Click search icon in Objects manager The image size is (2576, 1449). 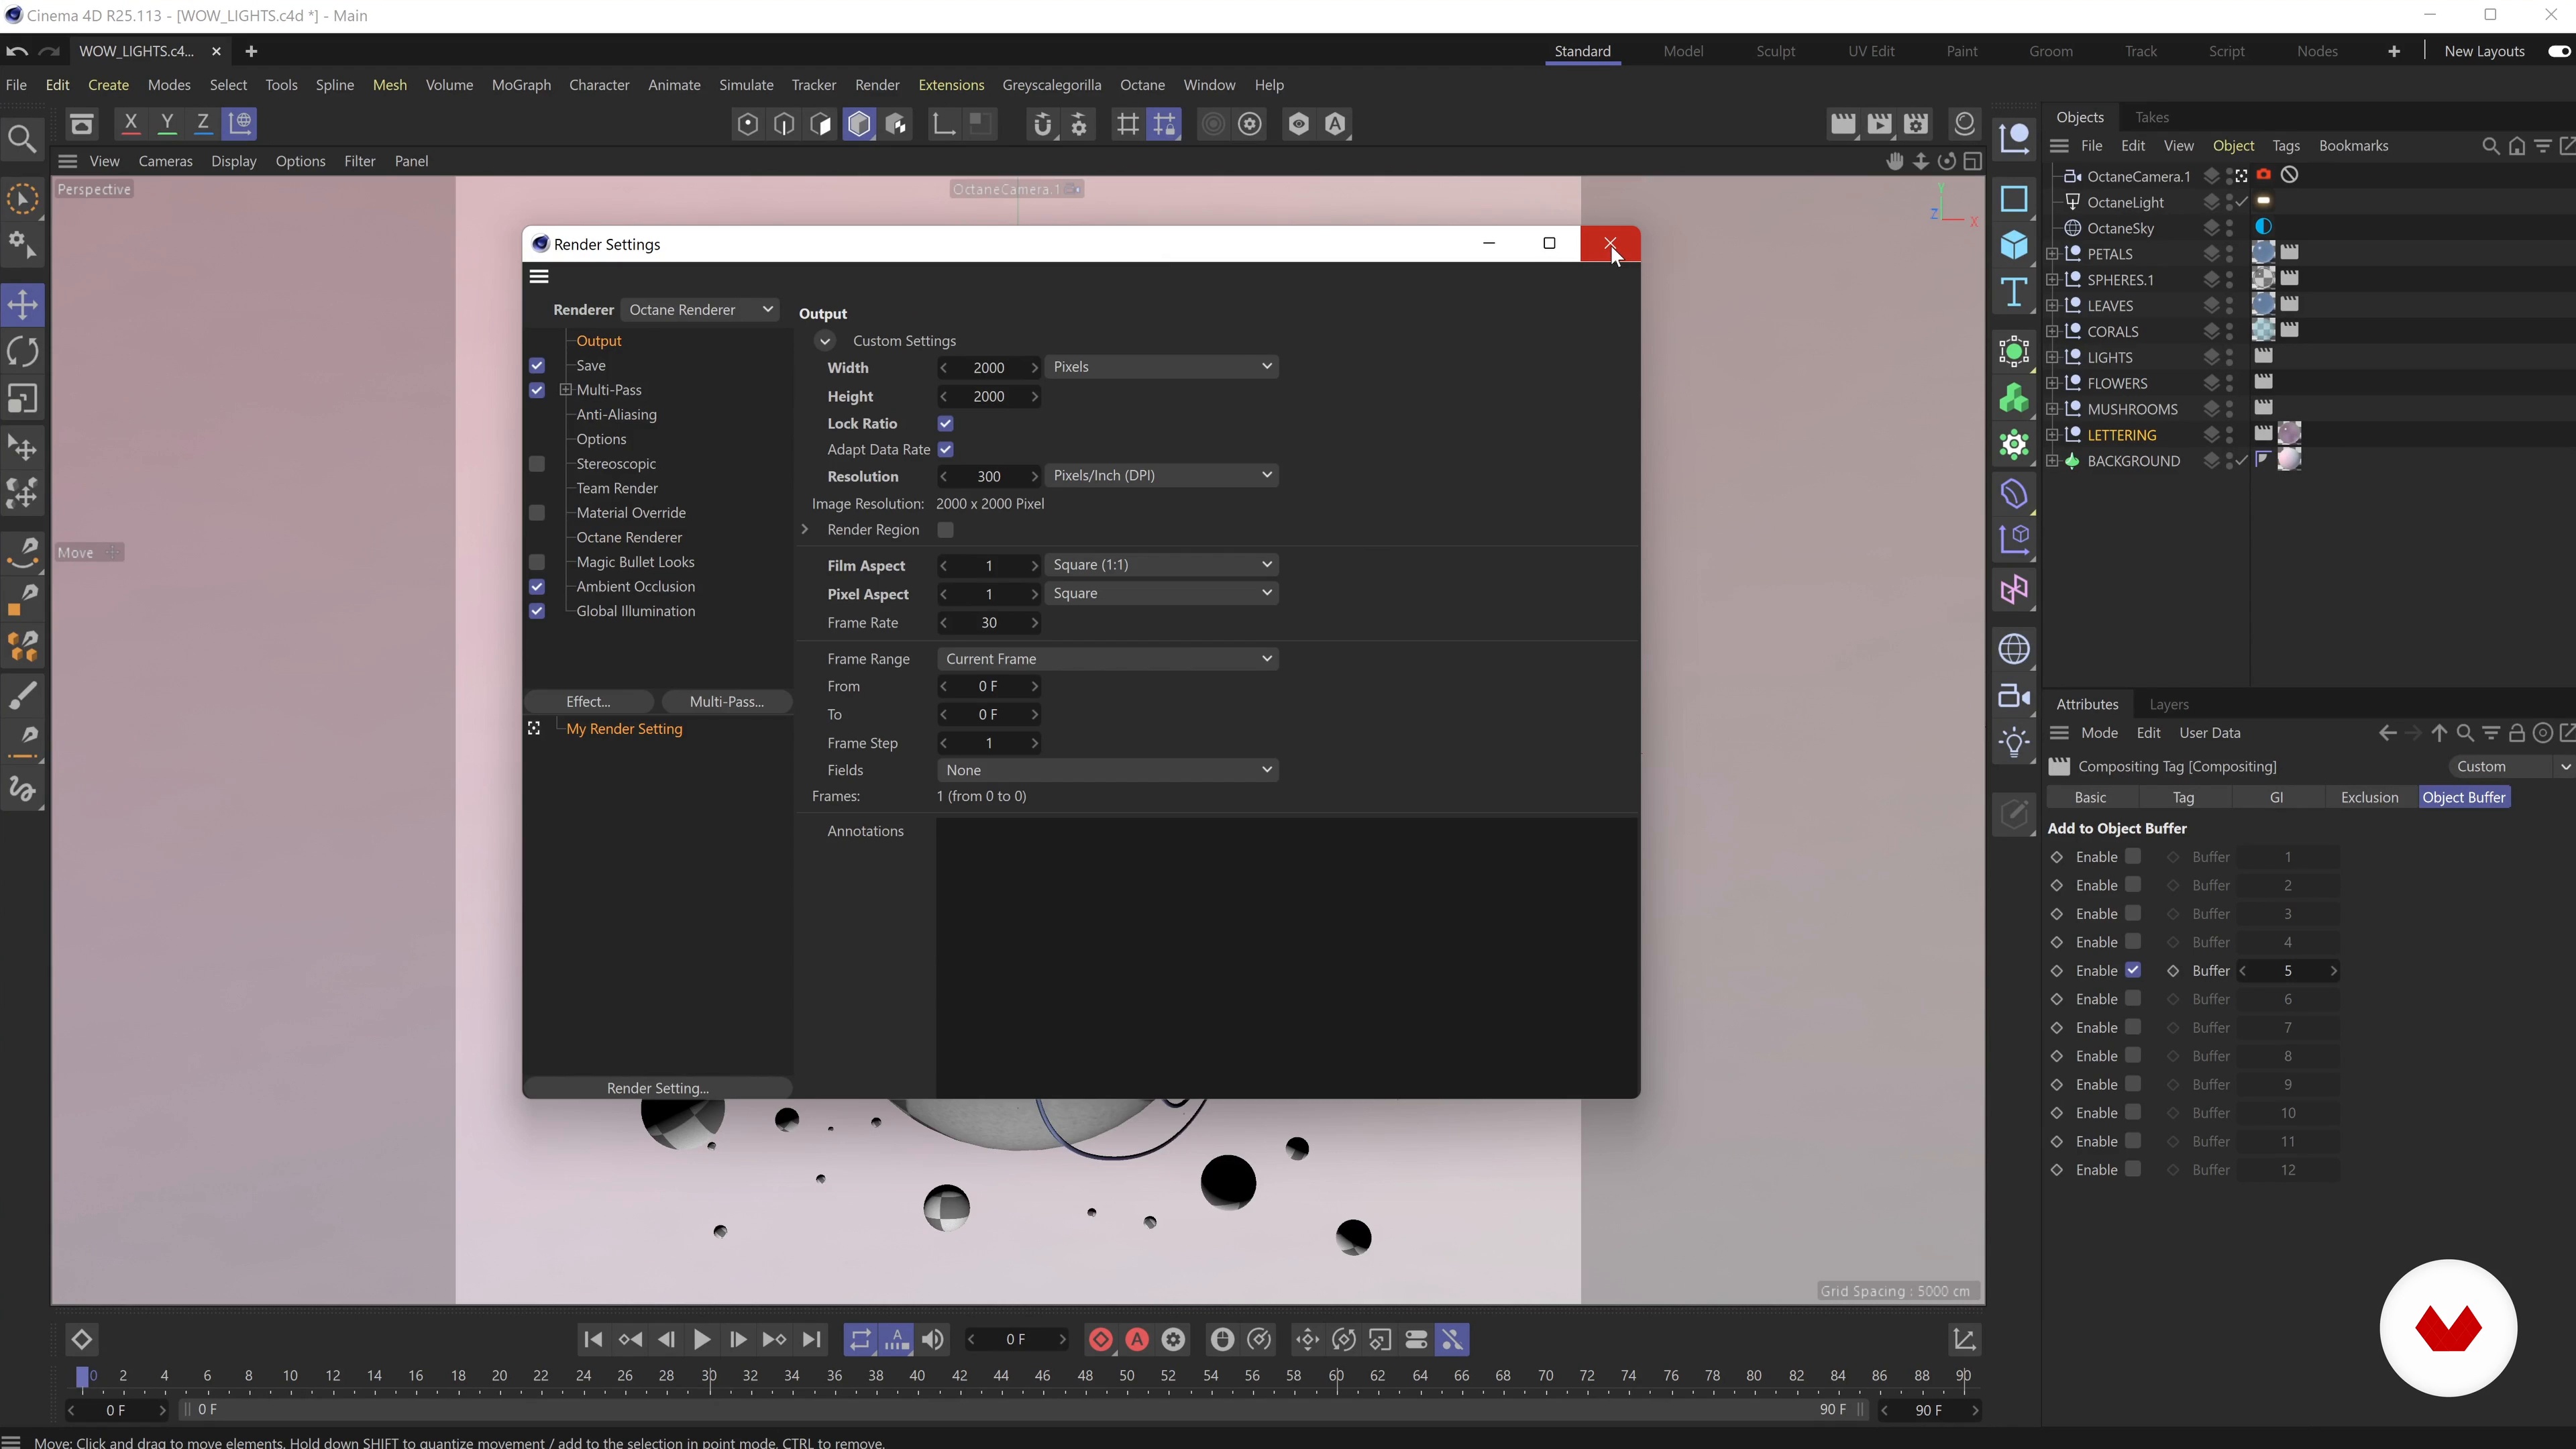pos(2491,146)
